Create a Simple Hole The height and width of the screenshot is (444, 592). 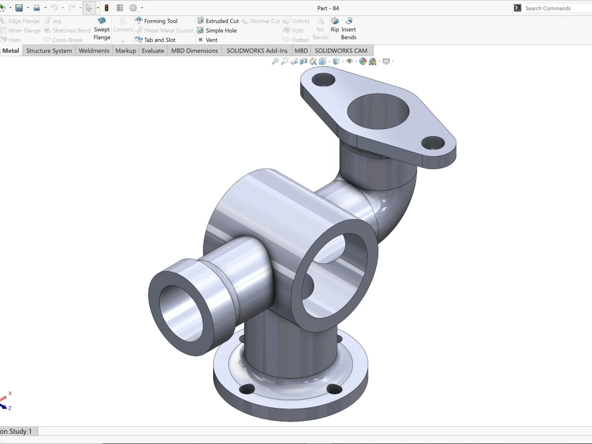tap(221, 30)
